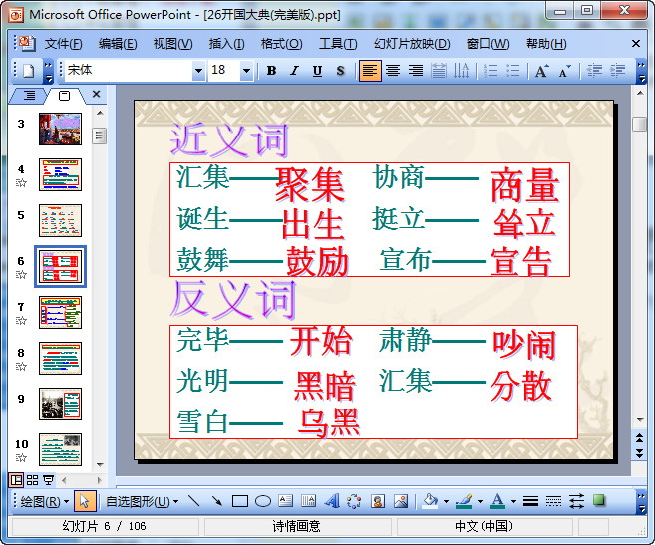The height and width of the screenshot is (545, 655).
Task: Select the Arrow drawing tool
Action: (216, 501)
